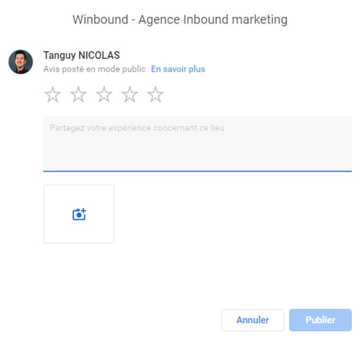The image size is (360, 337).
Task: Rate one star (first star)
Action: coord(52,94)
